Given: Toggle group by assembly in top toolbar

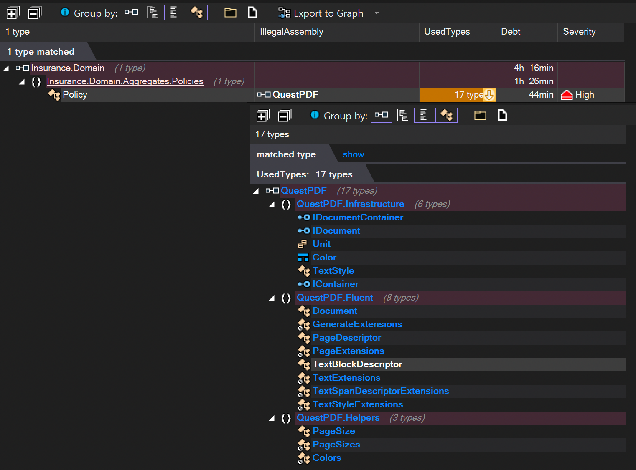Looking at the screenshot, I should (x=132, y=13).
